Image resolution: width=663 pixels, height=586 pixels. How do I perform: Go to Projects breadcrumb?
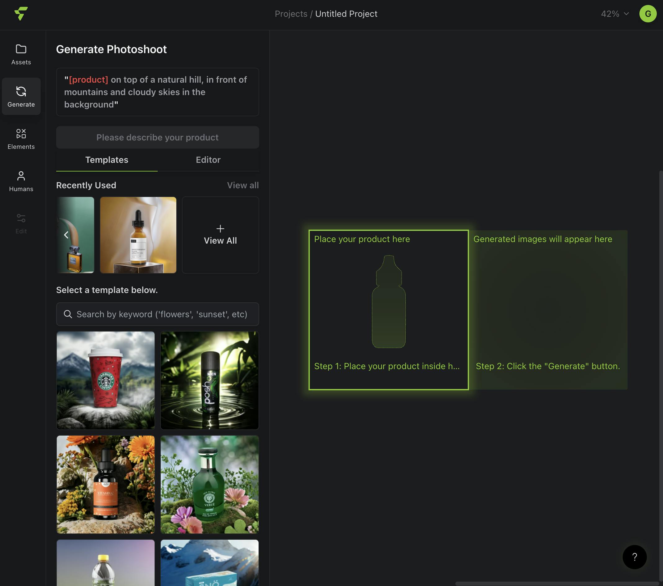[x=291, y=14]
